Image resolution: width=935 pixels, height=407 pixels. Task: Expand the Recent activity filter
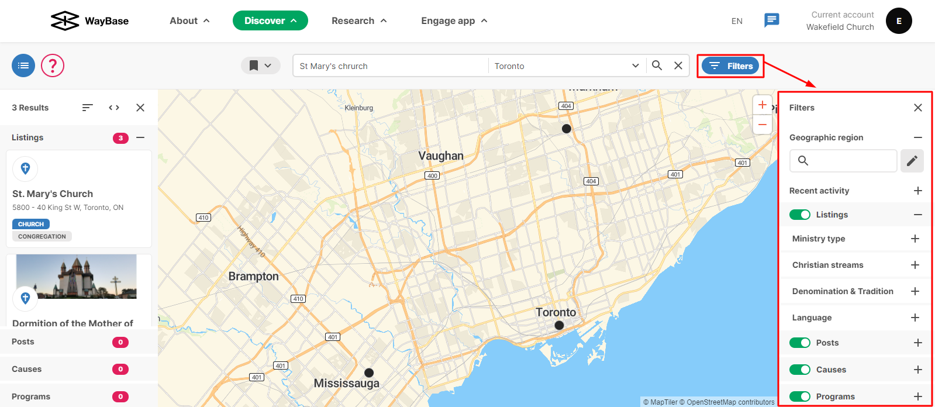point(918,191)
